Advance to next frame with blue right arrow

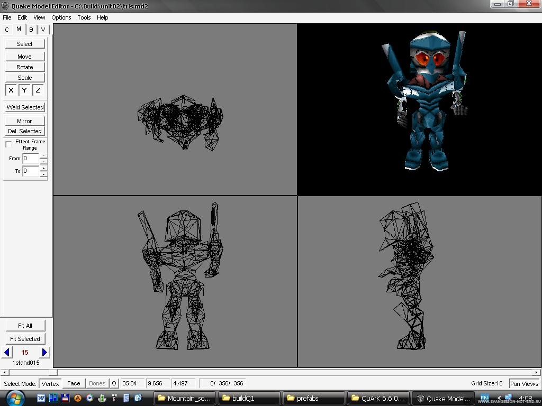tap(44, 352)
